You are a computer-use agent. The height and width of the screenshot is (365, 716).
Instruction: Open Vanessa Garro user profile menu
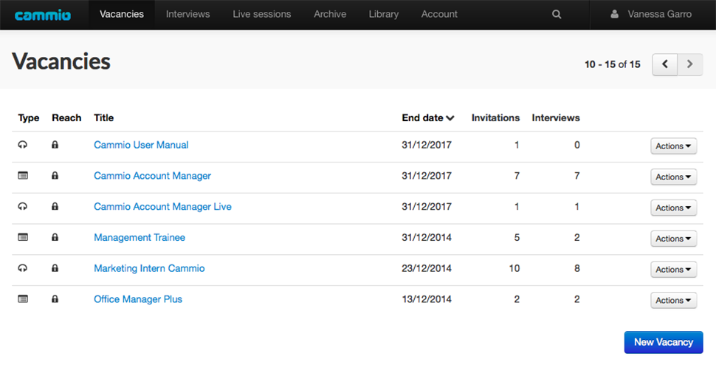[x=652, y=14]
